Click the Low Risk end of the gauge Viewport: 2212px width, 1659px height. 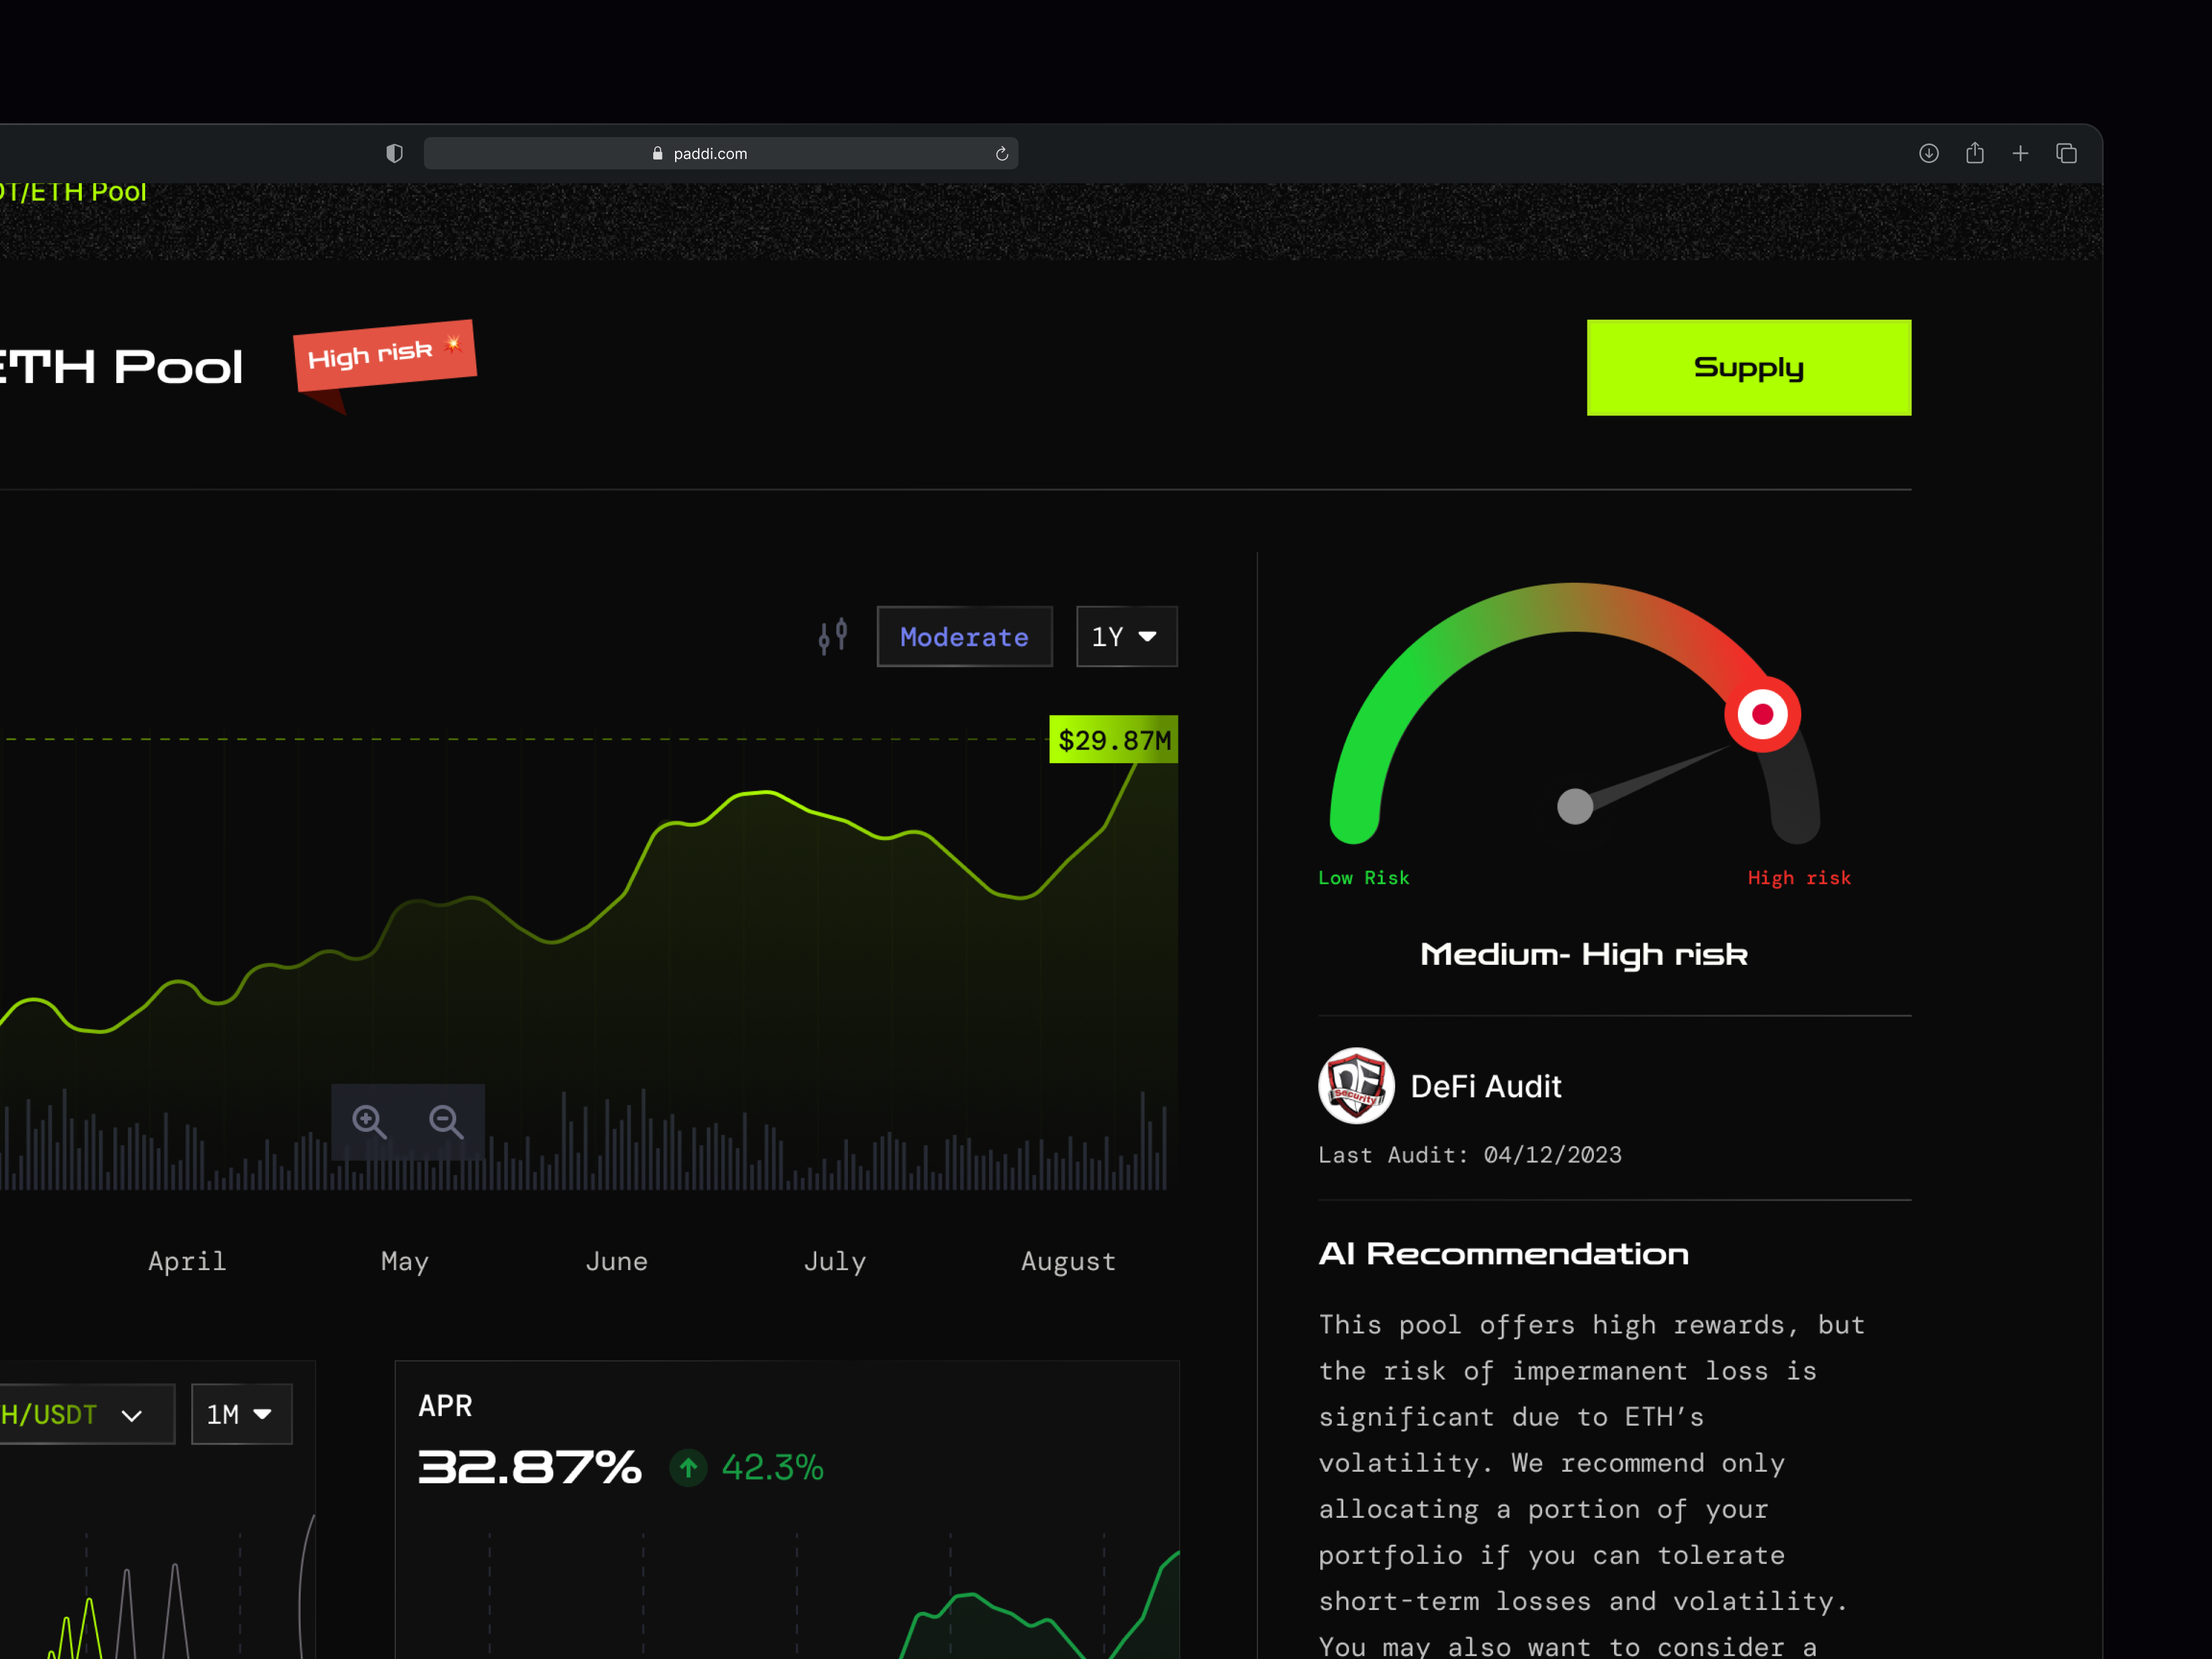point(1363,877)
